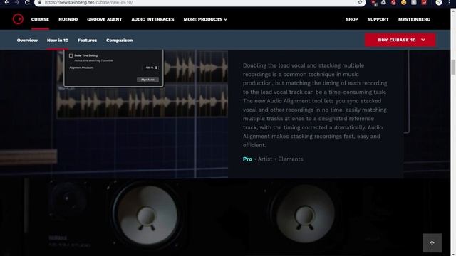
Task: Click the Pinterest extension icon
Action: click(393, 2)
